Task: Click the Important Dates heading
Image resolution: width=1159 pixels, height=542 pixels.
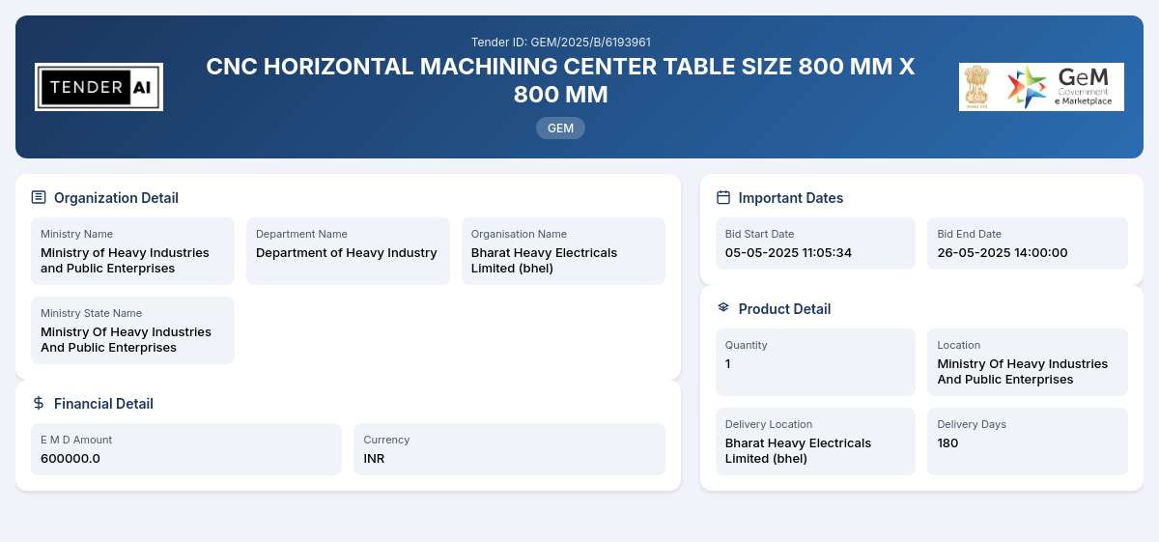Action: (791, 198)
